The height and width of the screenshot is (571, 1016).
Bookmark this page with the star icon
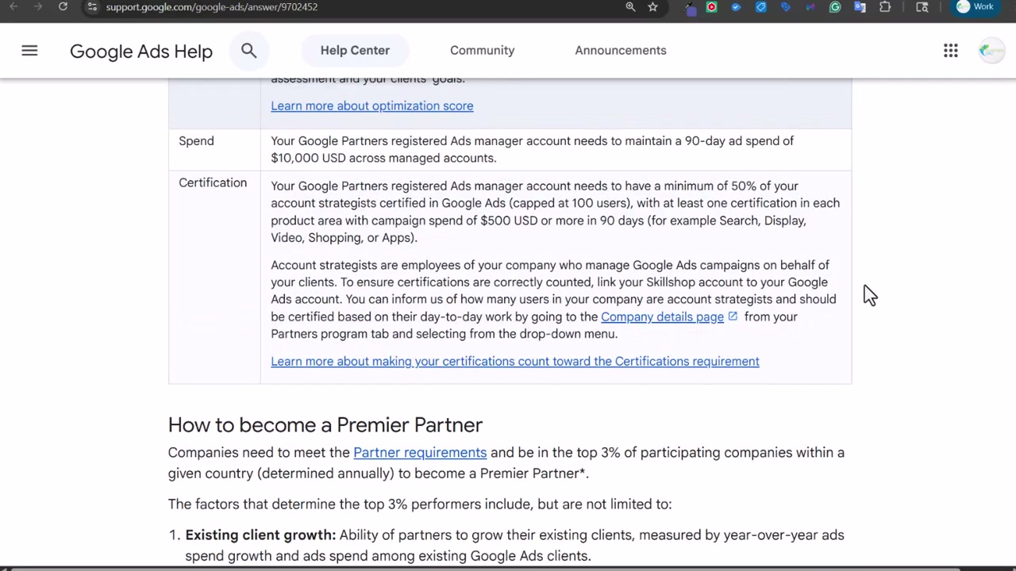[x=652, y=6]
